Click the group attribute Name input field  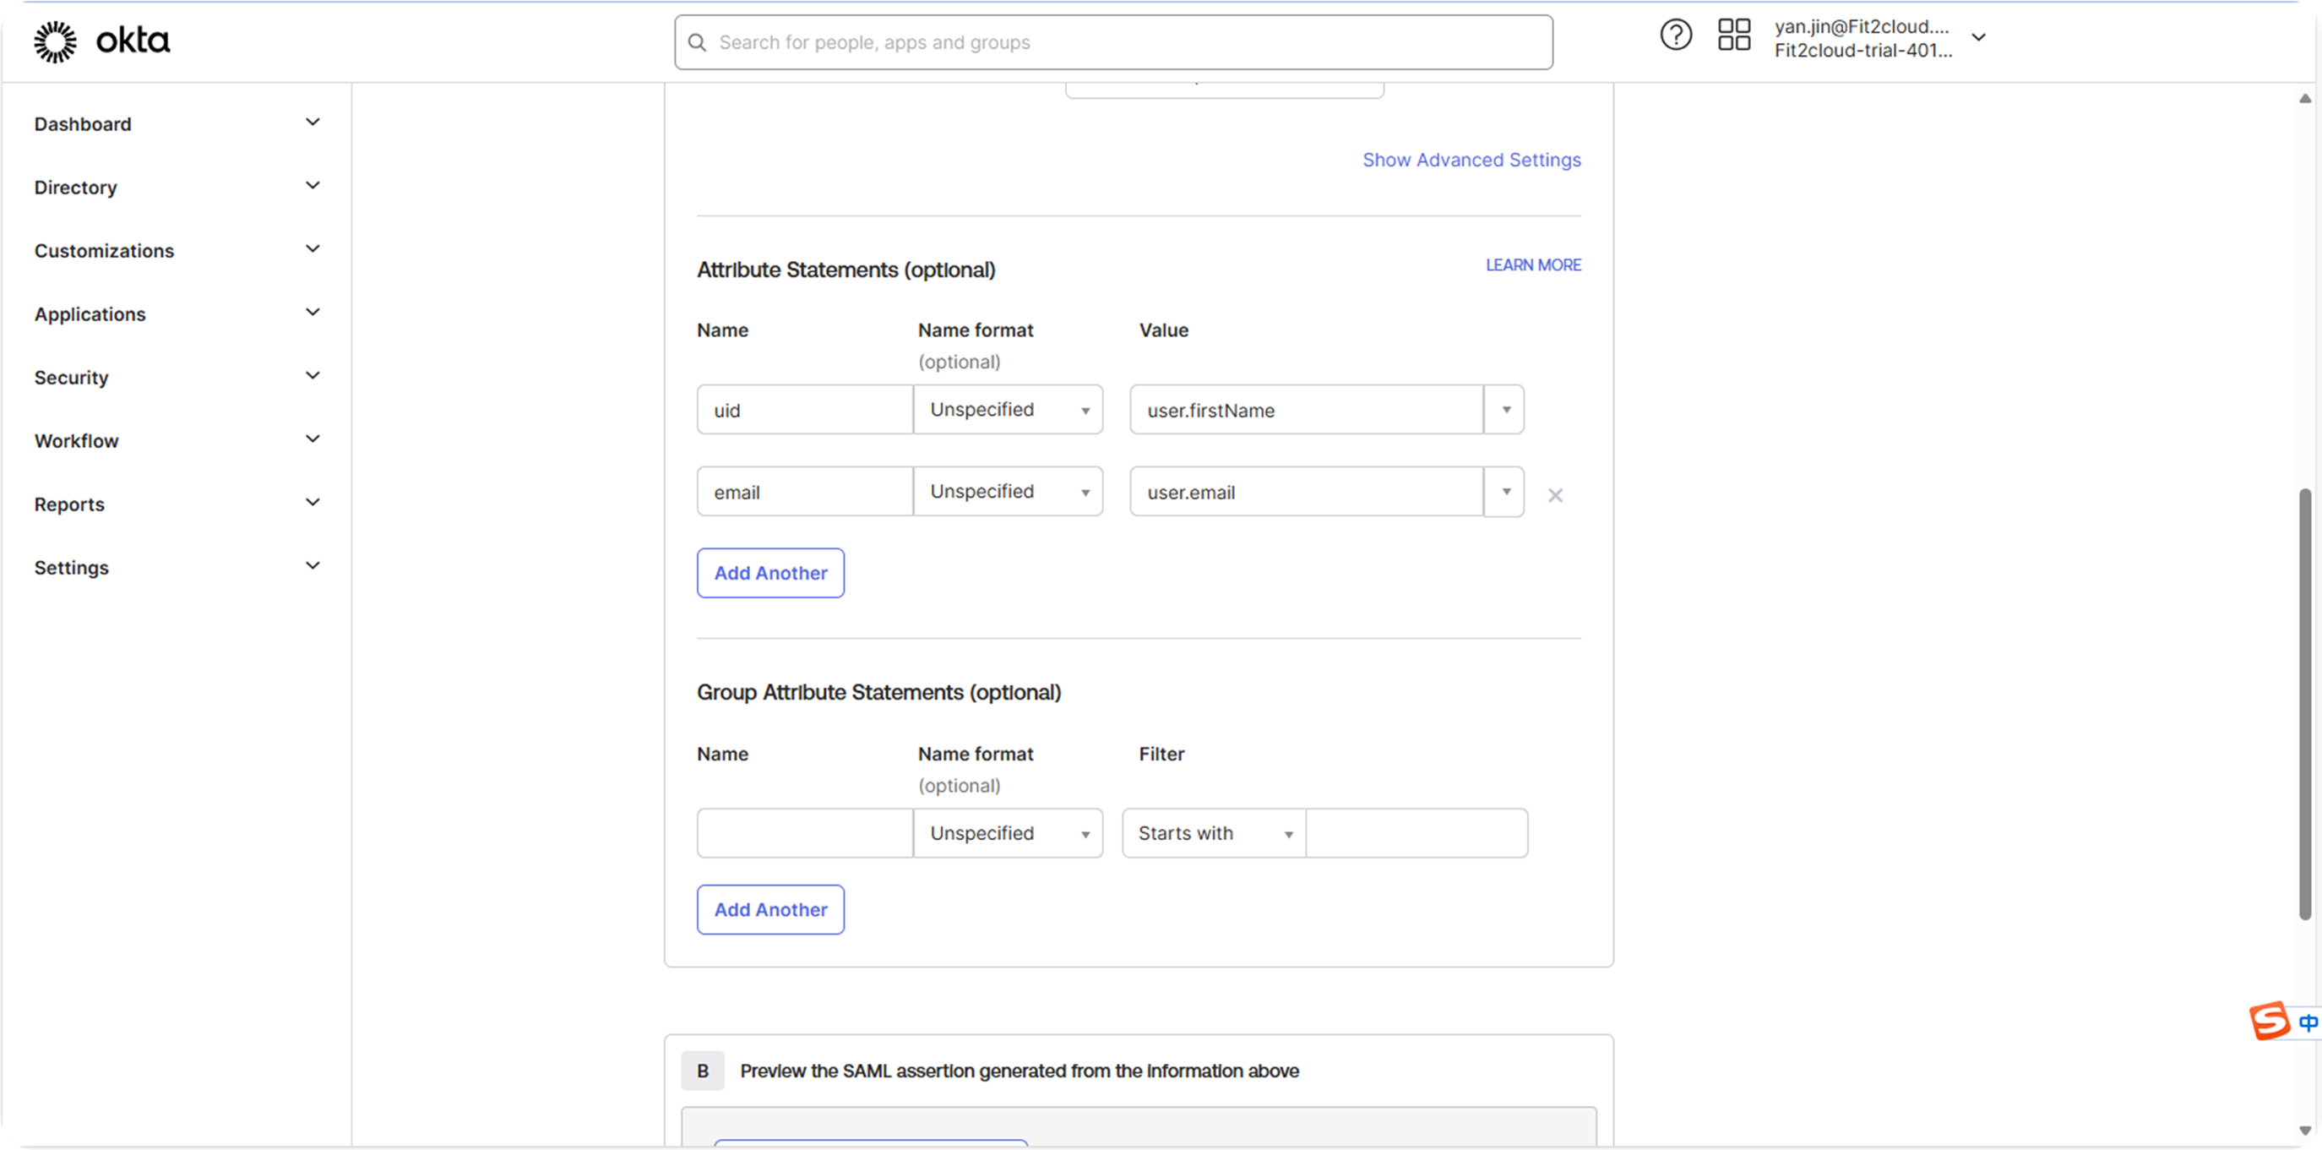click(x=804, y=833)
